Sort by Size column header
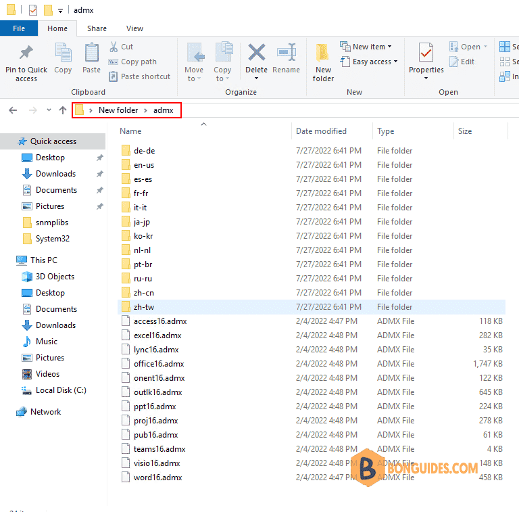This screenshot has height=512, width=519. (480, 131)
